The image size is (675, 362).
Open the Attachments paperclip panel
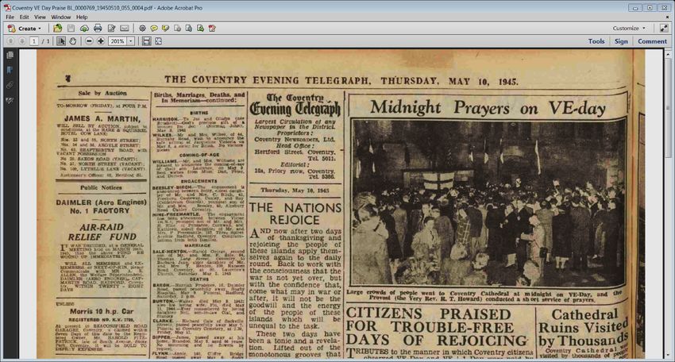pyautogui.click(x=10, y=85)
